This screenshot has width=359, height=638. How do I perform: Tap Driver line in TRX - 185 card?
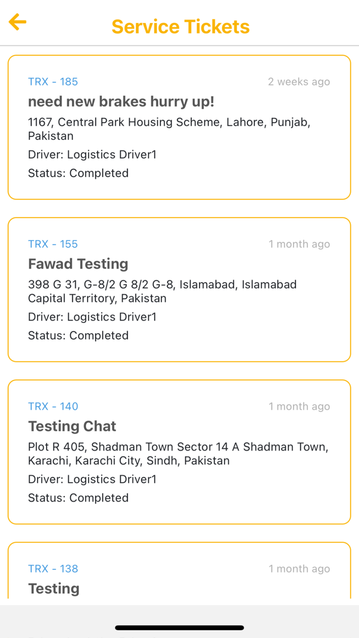[x=92, y=154]
